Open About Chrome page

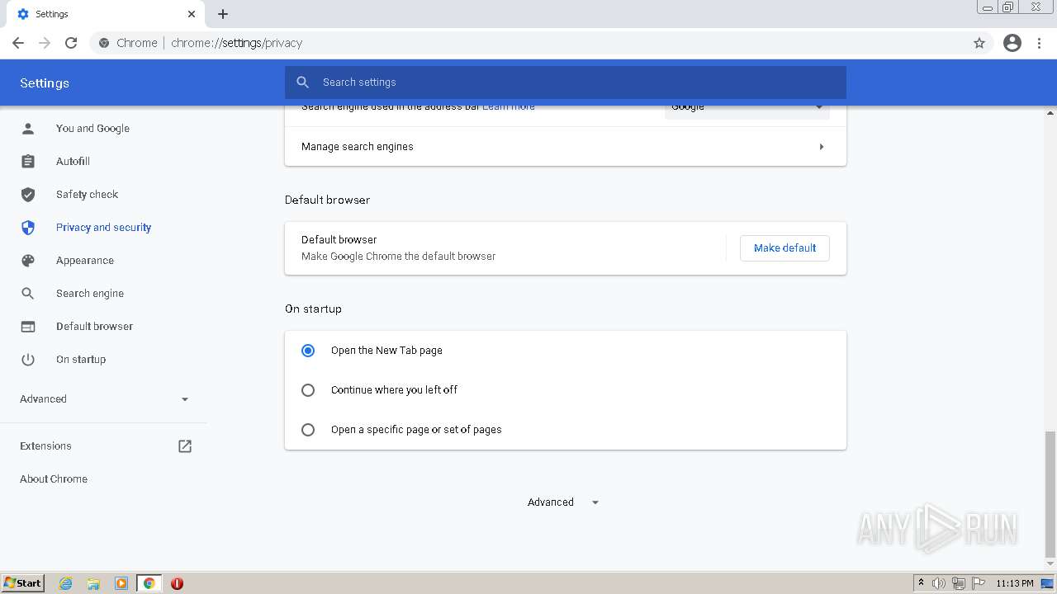click(54, 479)
